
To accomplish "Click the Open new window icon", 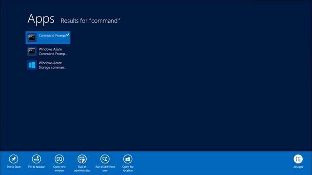I will coord(59,159).
